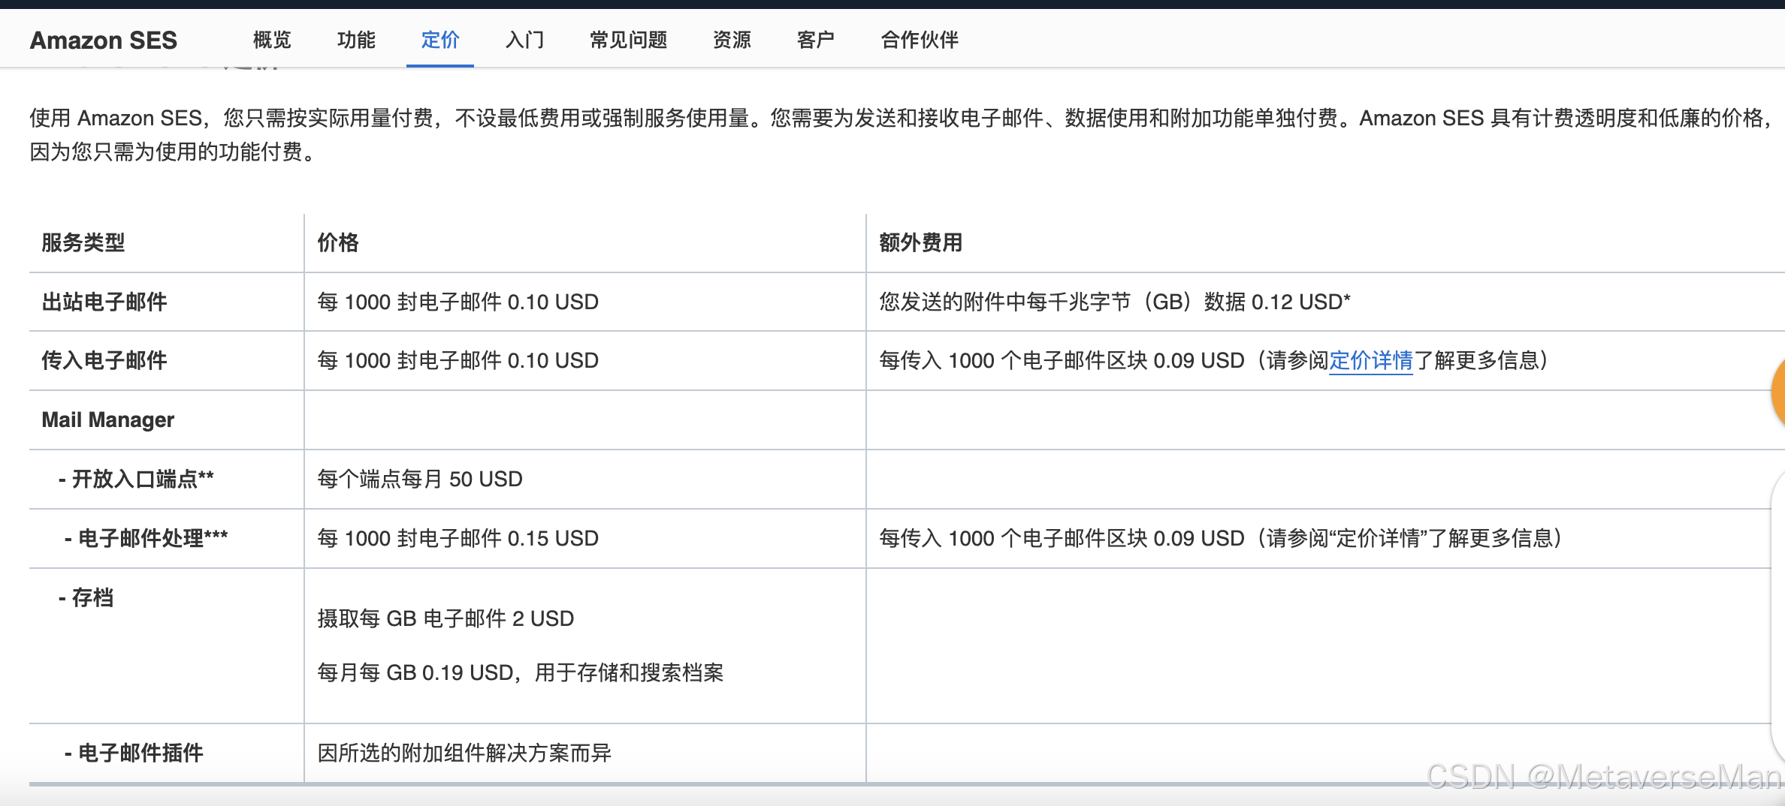Click the 每月每 GB 0.19 USD storage text
The width and height of the screenshot is (1785, 806).
click(521, 672)
